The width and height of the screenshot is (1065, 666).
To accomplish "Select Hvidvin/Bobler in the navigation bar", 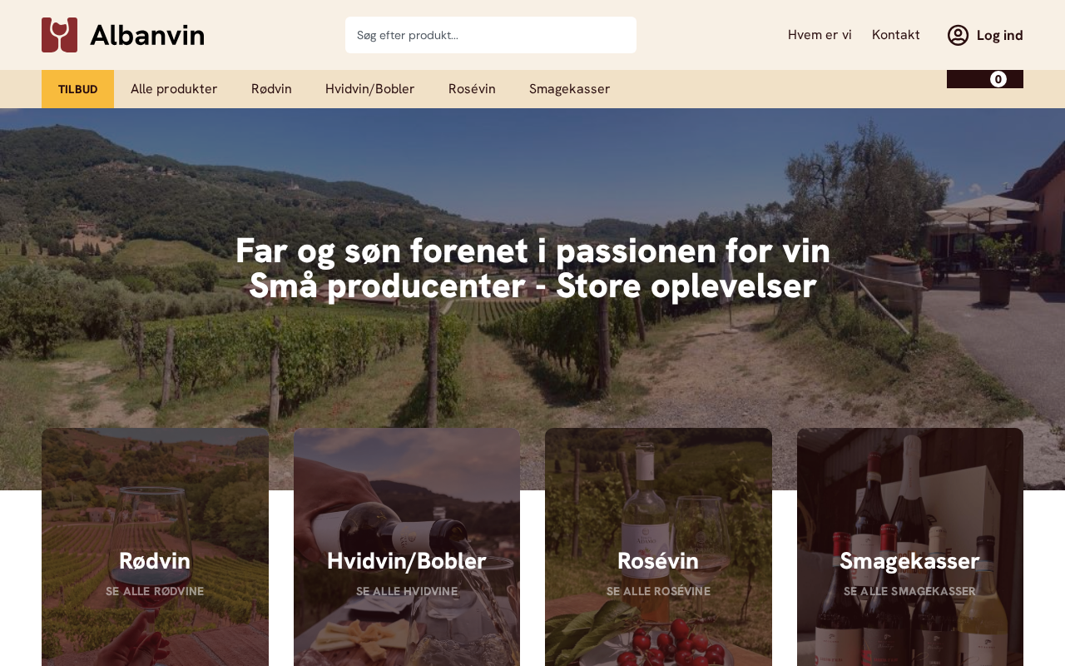I will 369,89.
